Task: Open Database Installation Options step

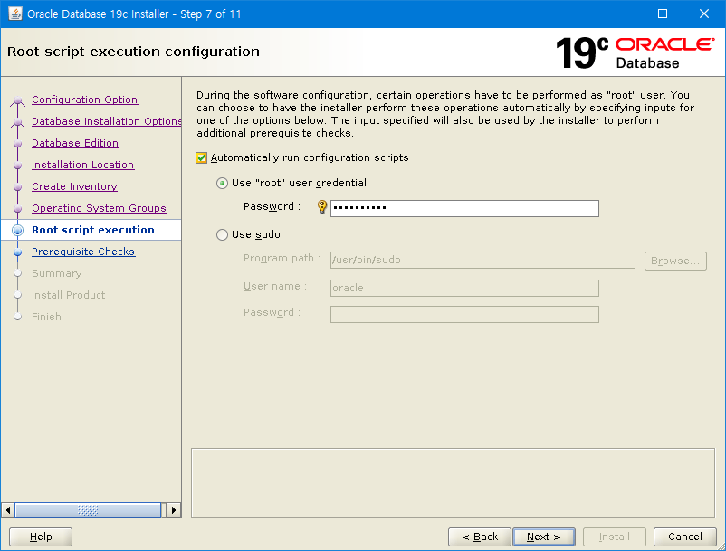Action: [107, 122]
